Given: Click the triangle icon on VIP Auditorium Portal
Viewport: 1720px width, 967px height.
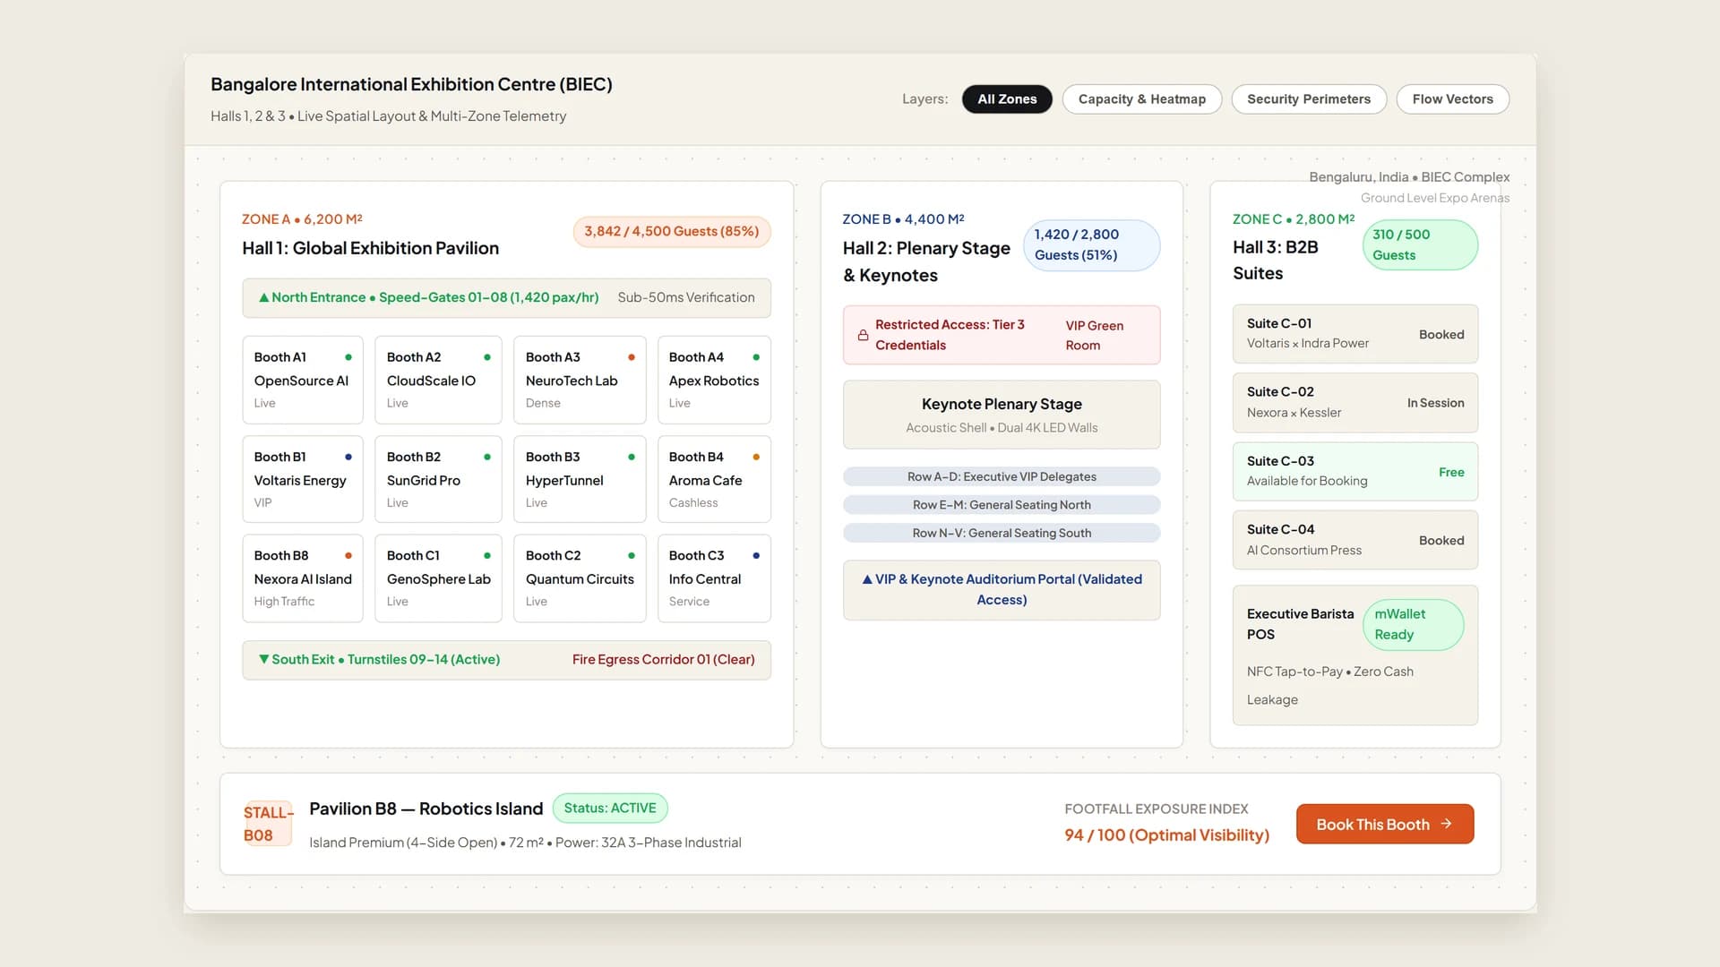Looking at the screenshot, I should coord(867,579).
